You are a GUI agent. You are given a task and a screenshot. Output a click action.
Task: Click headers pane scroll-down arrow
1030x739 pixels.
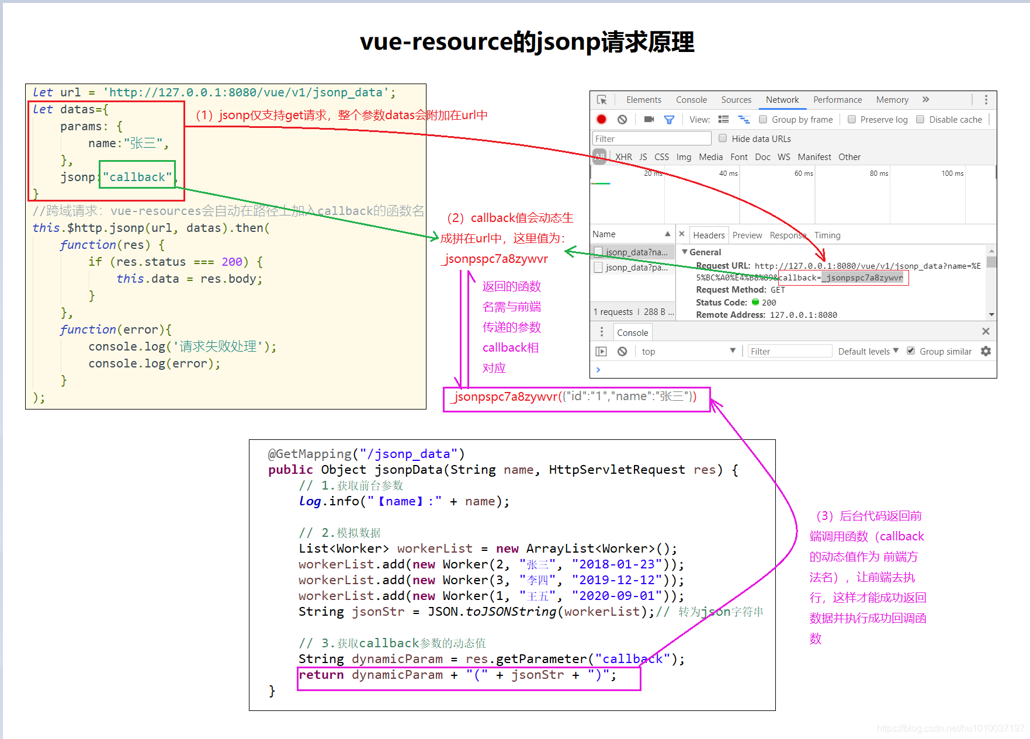[x=991, y=314]
